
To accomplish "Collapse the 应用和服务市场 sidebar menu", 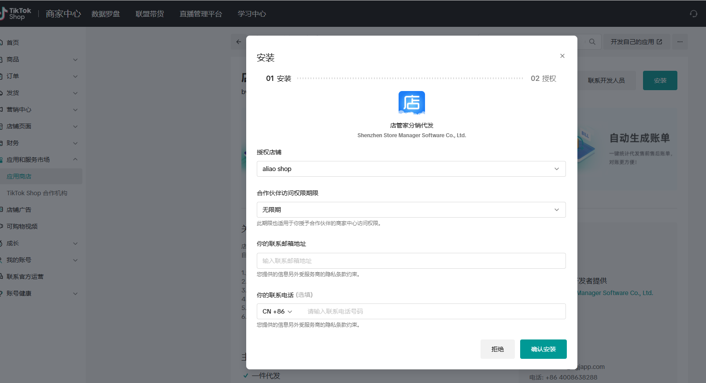I will [x=41, y=160].
